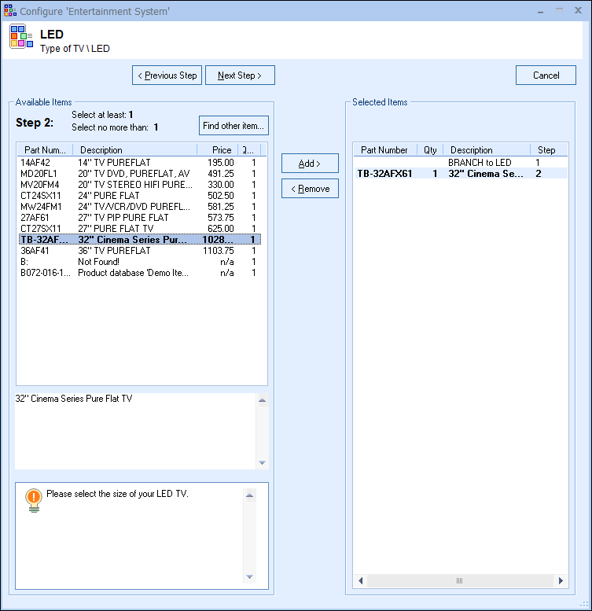Screen dimensions: 592x611
Task: Select the MW24FM1 TV/VCR/DVD item
Action: click(x=139, y=207)
